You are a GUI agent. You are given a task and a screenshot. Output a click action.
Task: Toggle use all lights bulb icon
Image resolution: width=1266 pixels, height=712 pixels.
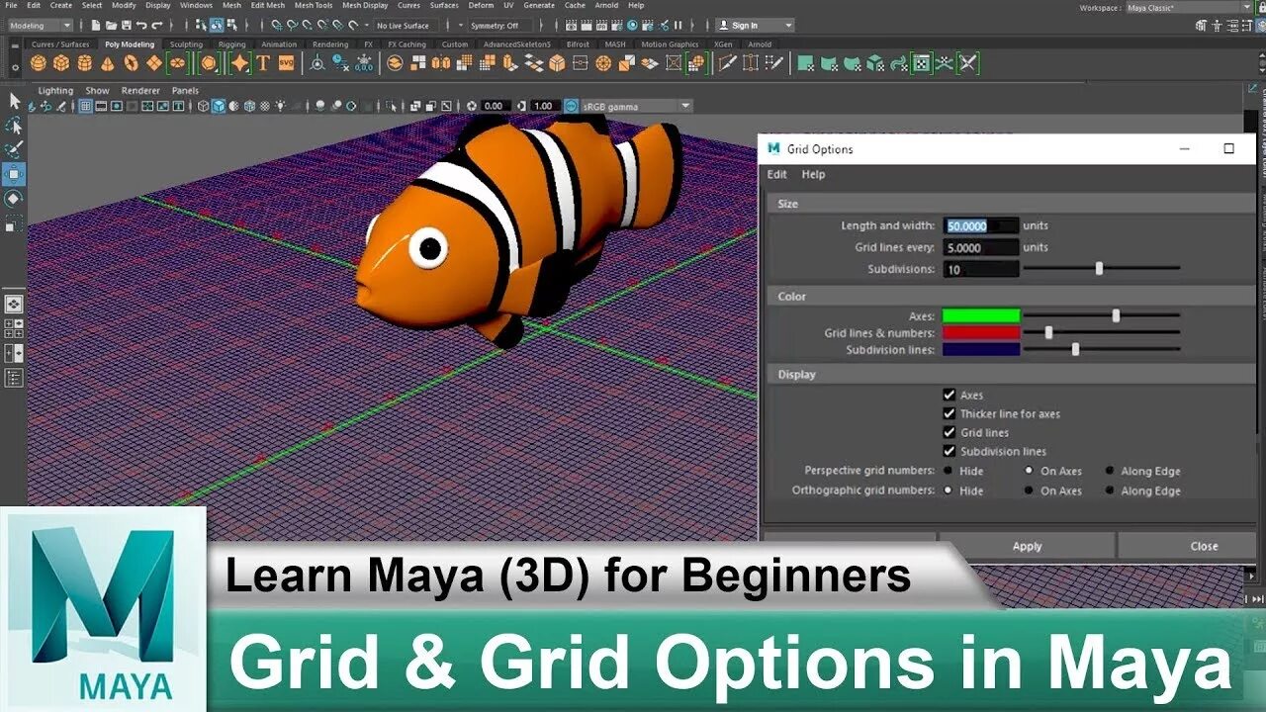point(281,106)
